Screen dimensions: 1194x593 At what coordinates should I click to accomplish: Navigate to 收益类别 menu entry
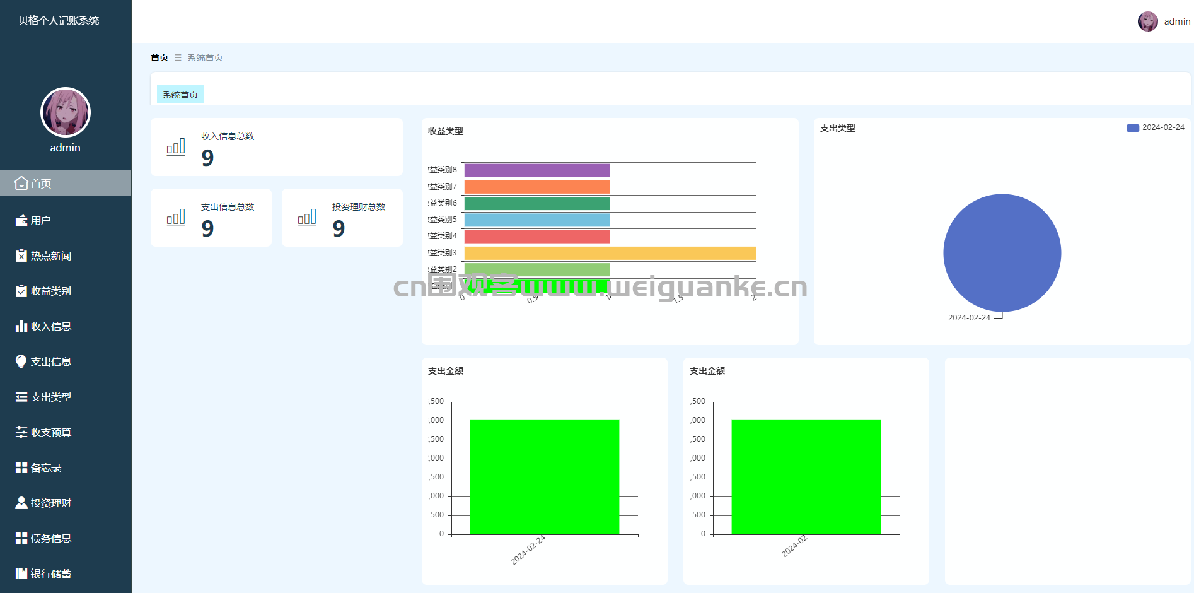66,291
